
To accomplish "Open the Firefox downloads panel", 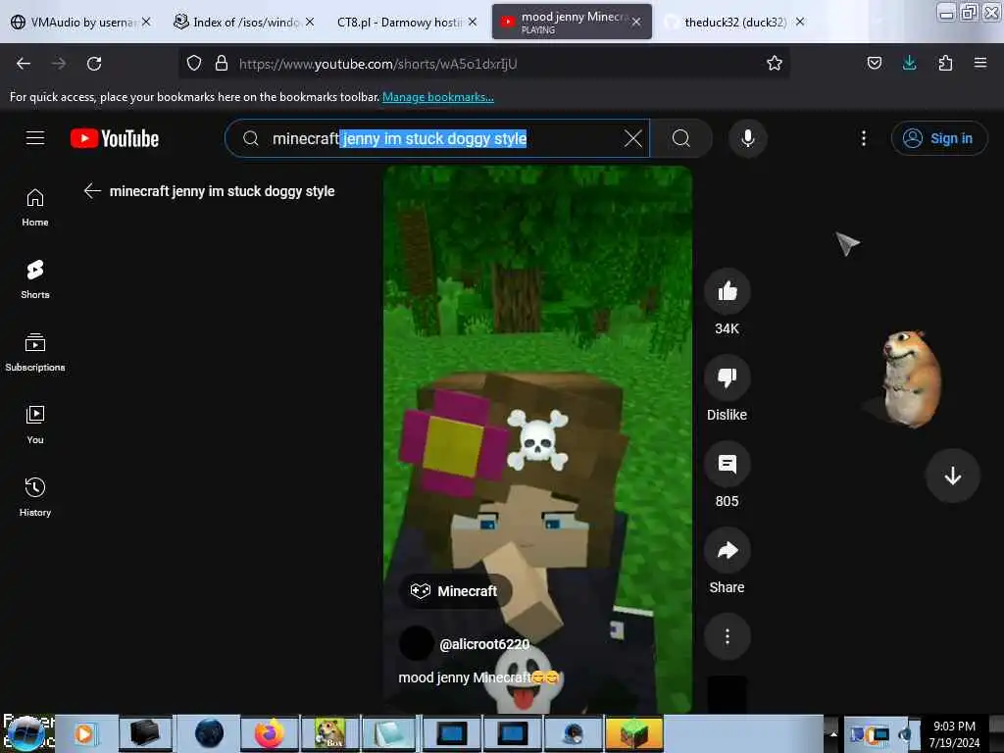I will coord(909,63).
